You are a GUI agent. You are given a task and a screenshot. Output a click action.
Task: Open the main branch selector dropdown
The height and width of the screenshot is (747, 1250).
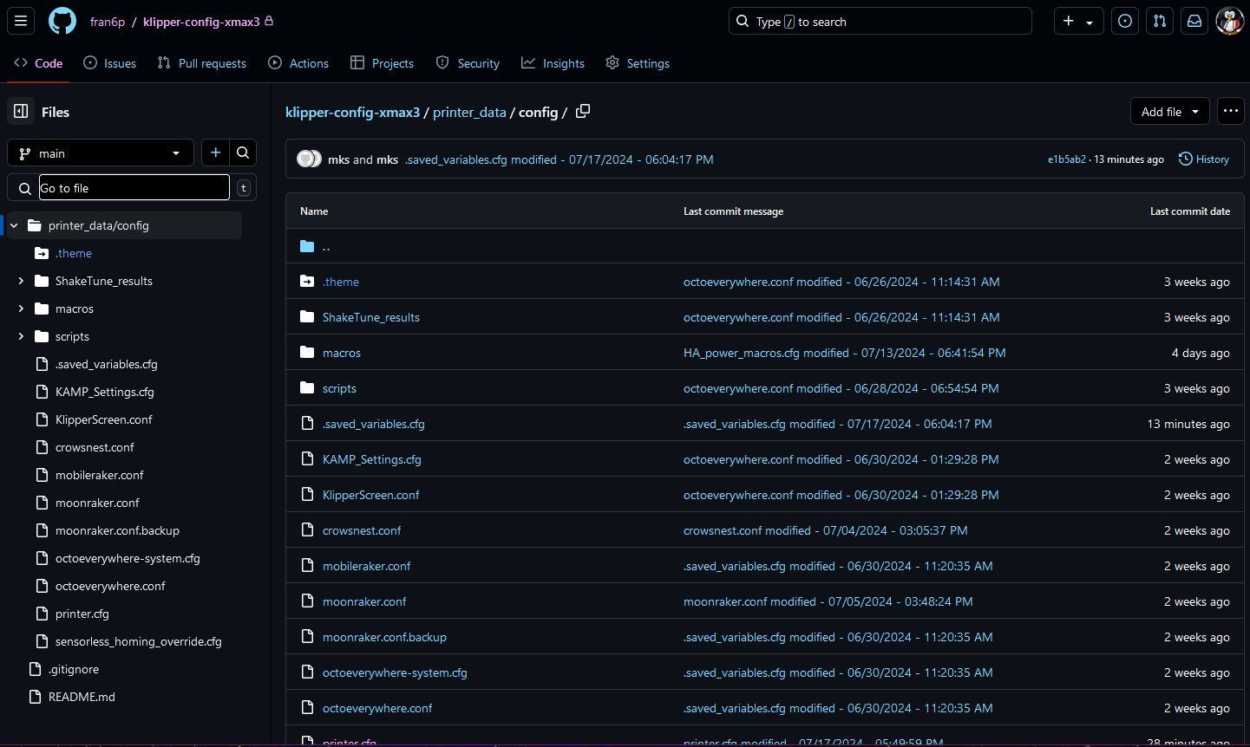point(100,153)
